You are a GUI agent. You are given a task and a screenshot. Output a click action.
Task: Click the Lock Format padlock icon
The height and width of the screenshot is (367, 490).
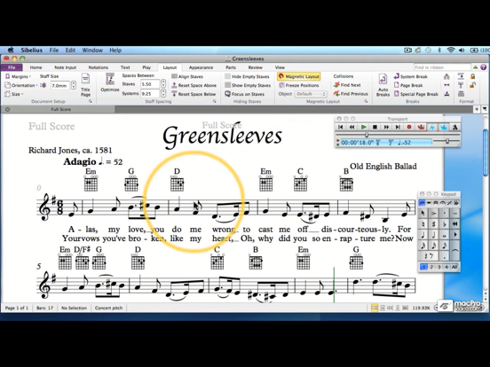click(472, 76)
